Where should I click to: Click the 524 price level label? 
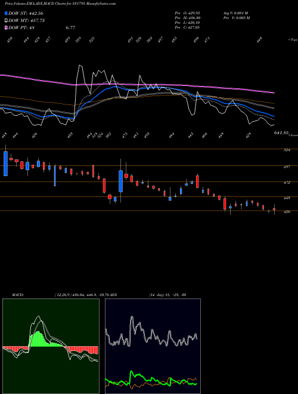point(287,150)
